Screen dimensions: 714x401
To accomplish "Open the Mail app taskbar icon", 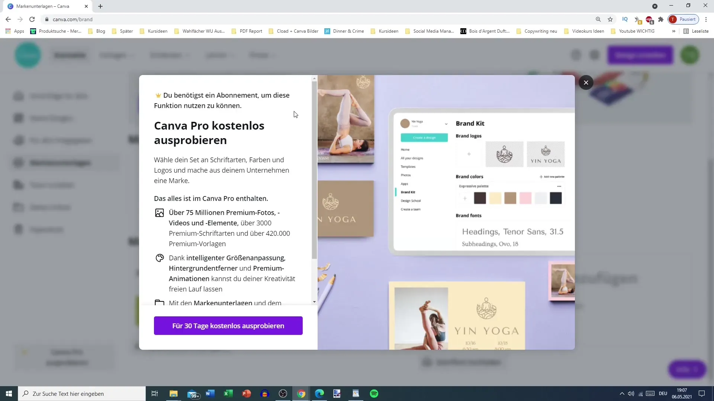I will (193, 394).
